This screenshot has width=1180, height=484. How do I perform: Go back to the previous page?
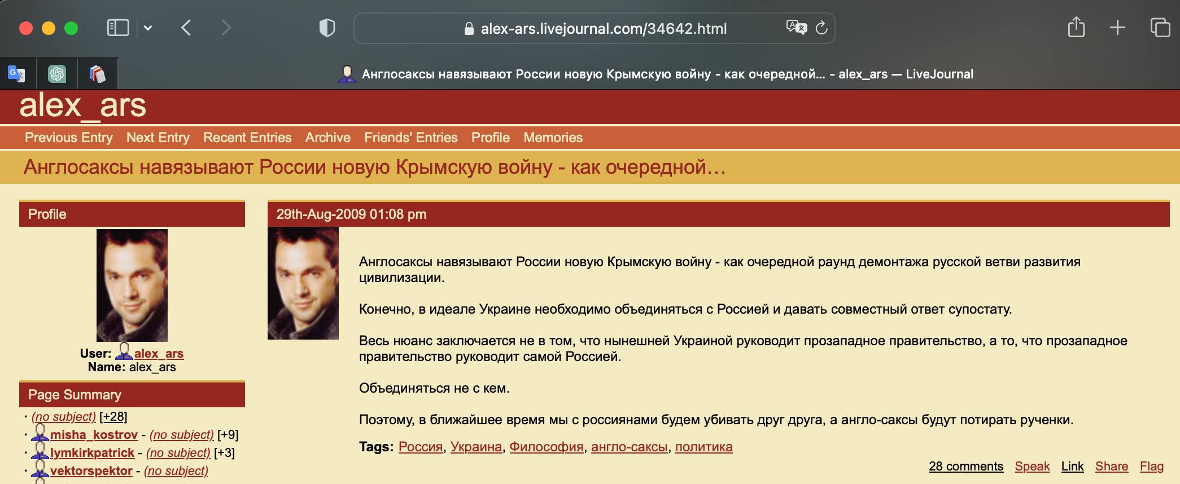[x=186, y=28]
